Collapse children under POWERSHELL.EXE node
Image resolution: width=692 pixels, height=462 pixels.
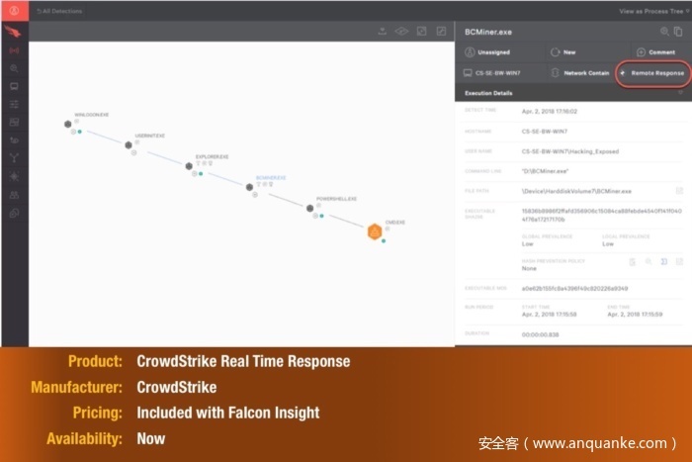click(x=315, y=216)
